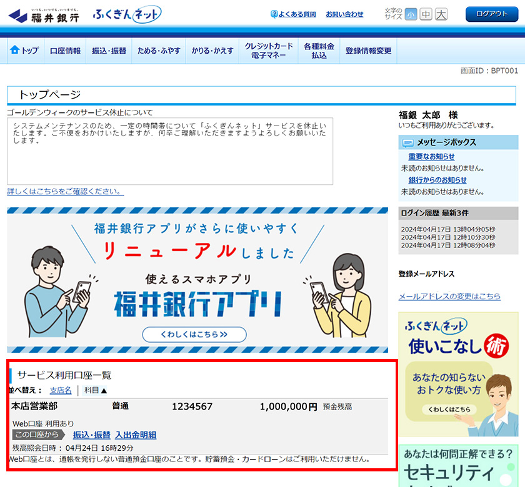
Task: Click login history entry 12時10分30秒
Action: click(448, 237)
